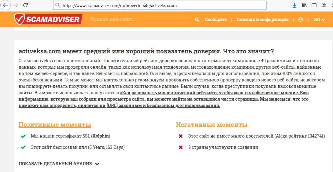Screen dimensions: 333x172
Task: Open the browser downloads arrow icon
Action: coord(294,5)
